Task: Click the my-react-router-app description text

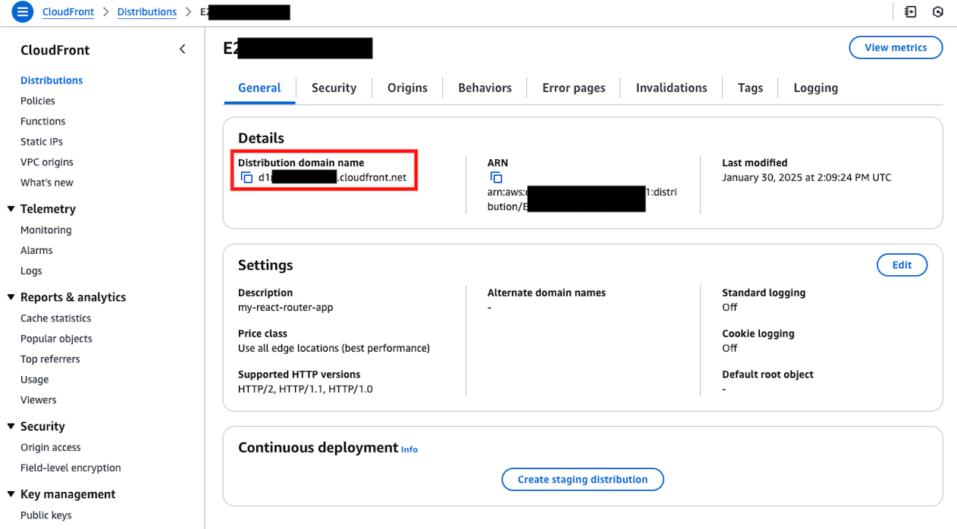Action: click(x=285, y=308)
